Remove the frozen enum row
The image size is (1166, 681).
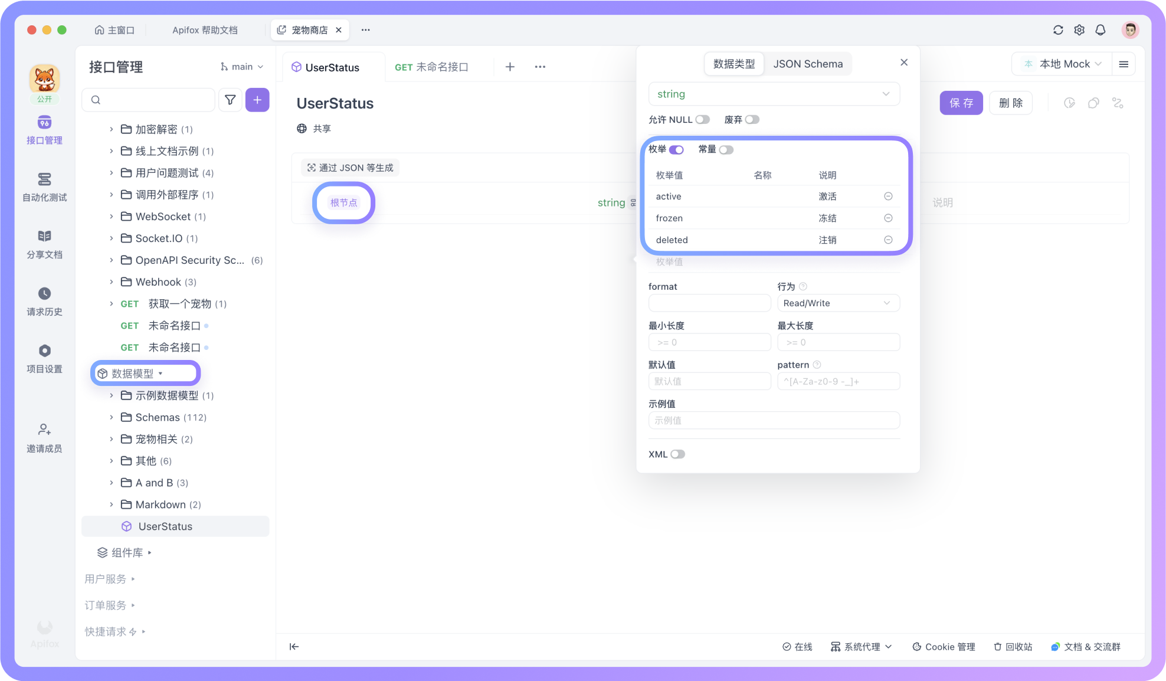coord(888,218)
